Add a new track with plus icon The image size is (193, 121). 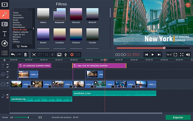(5, 60)
